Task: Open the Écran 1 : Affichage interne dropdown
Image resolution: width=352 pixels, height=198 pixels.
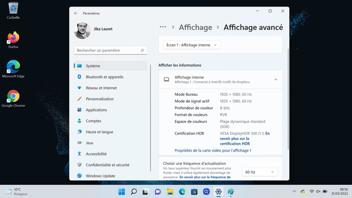Action: point(192,45)
